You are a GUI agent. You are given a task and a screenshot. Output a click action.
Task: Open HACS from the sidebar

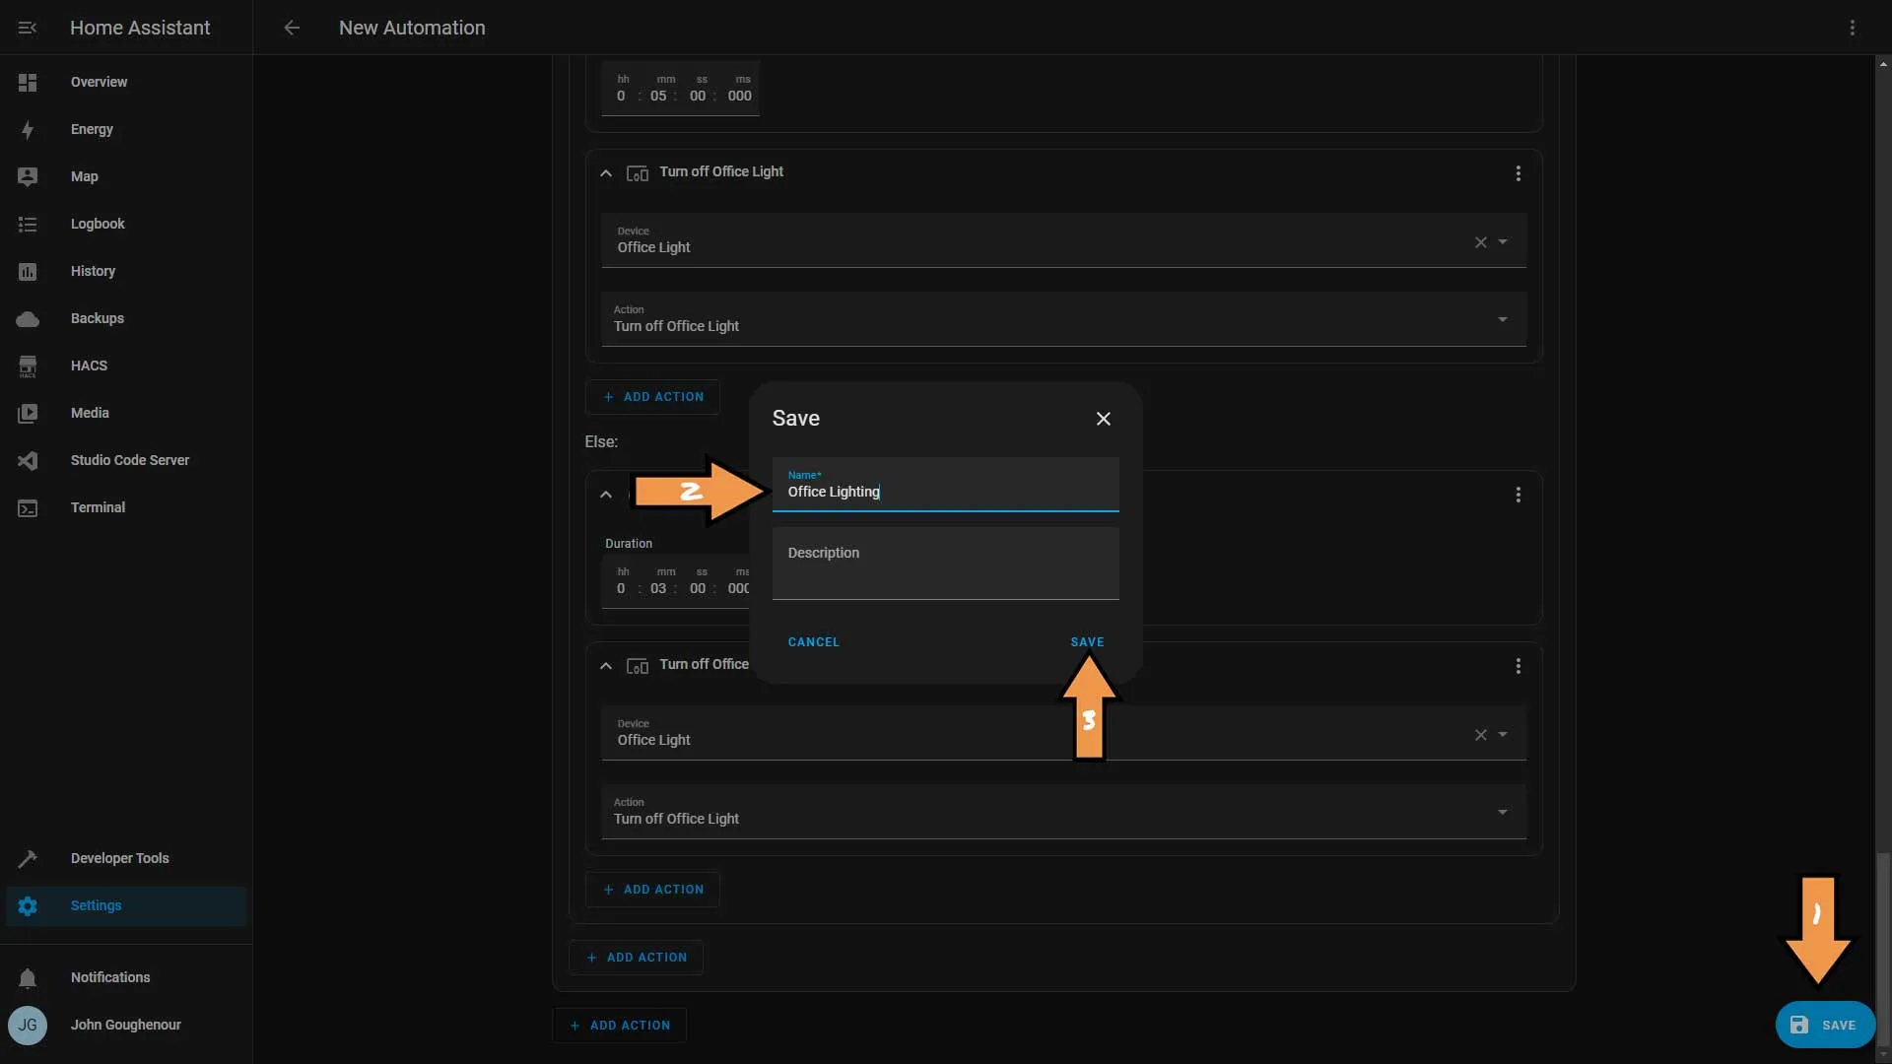coord(126,366)
